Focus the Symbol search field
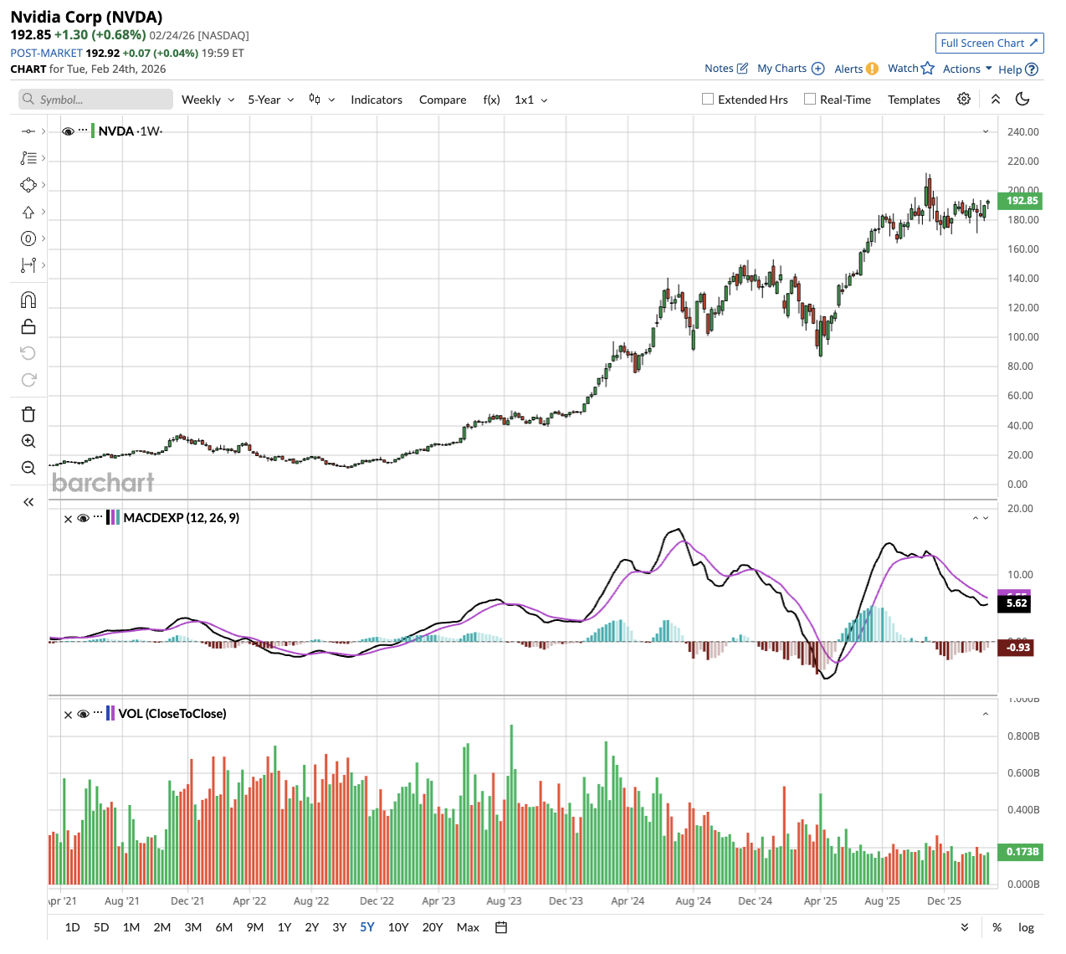 tap(95, 100)
